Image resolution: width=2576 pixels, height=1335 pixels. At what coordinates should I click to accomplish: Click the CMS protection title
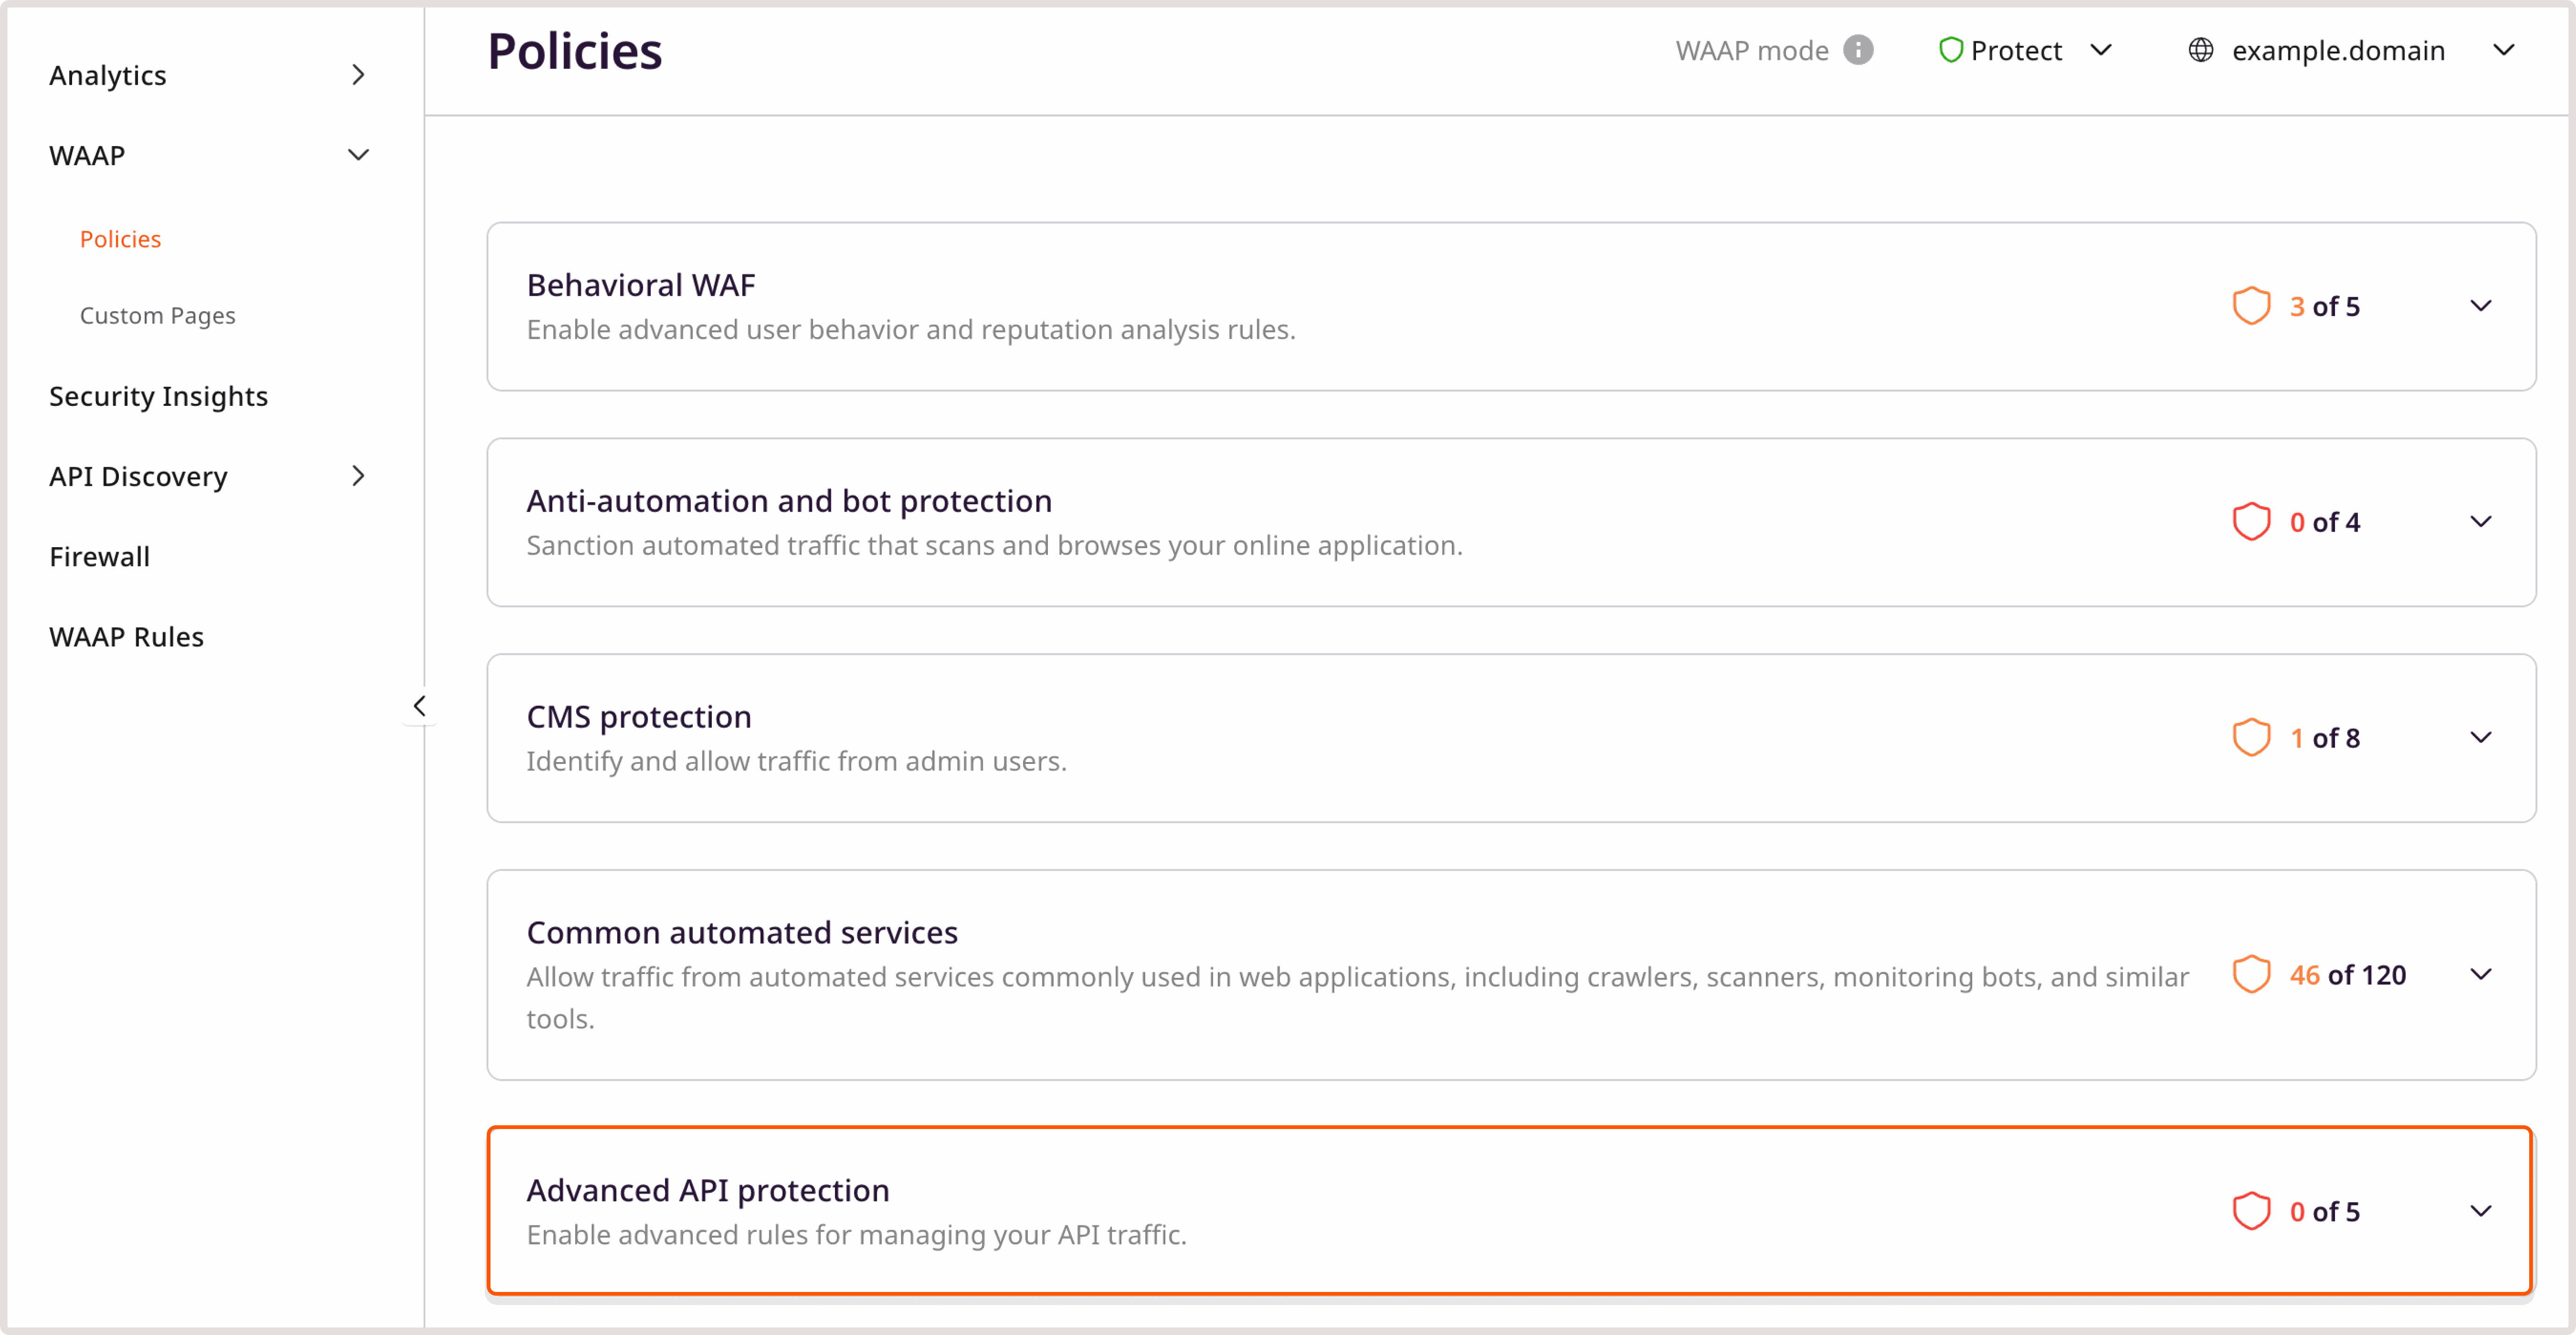pyautogui.click(x=640, y=717)
